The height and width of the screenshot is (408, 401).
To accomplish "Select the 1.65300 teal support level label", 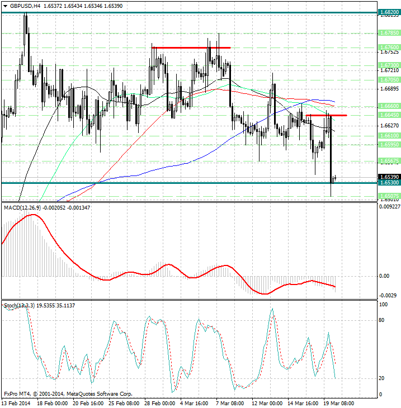I will tap(389, 183).
